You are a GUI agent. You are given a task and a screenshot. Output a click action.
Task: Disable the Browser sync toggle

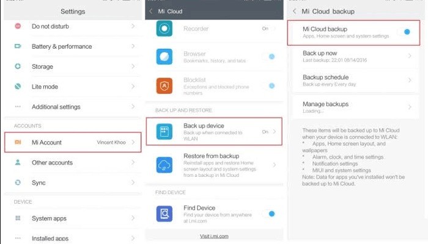coord(269,57)
